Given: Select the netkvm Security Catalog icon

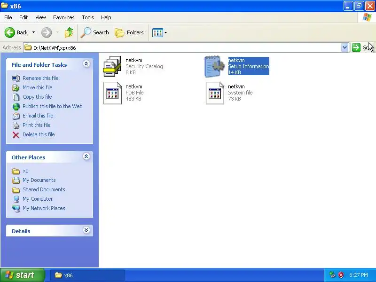Looking at the screenshot, I should point(112,66).
